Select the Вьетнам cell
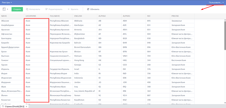The width and height of the screenshot is (226, 108). pyautogui.click(x=12, y=56)
